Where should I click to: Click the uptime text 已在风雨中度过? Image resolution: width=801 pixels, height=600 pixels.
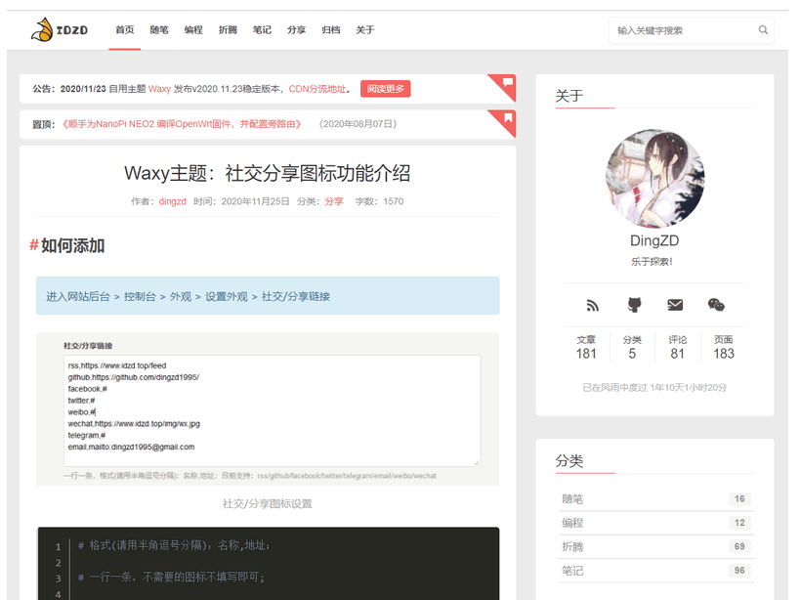click(x=654, y=387)
